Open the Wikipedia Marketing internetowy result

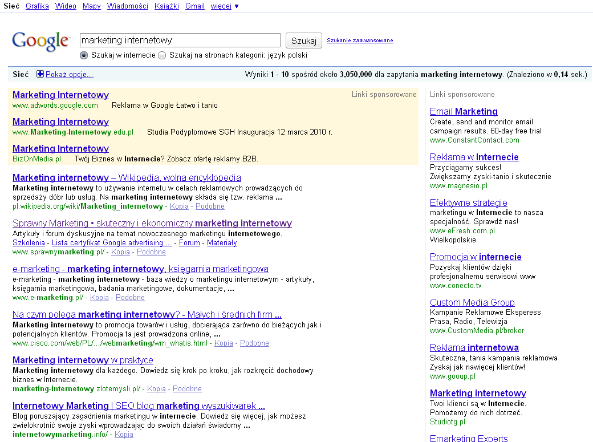click(x=127, y=178)
